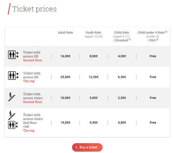Click the Child under 4 Rate header

pyautogui.click(x=152, y=36)
